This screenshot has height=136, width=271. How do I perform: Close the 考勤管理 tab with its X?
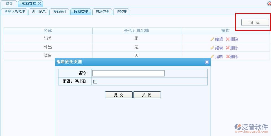tap(40, 3)
